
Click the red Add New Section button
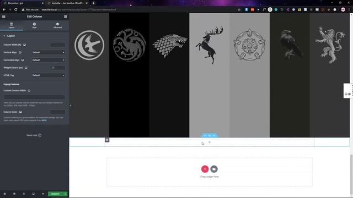[x=205, y=169]
